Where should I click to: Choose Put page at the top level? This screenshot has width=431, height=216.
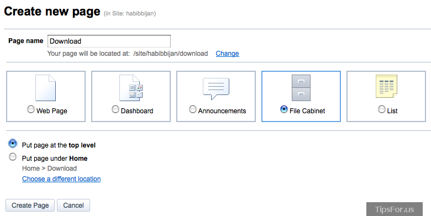pos(13,144)
